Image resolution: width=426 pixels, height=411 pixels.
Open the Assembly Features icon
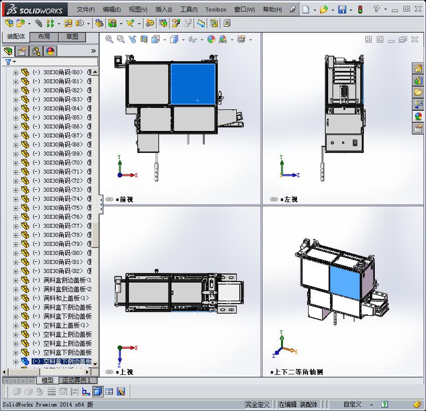point(112,24)
